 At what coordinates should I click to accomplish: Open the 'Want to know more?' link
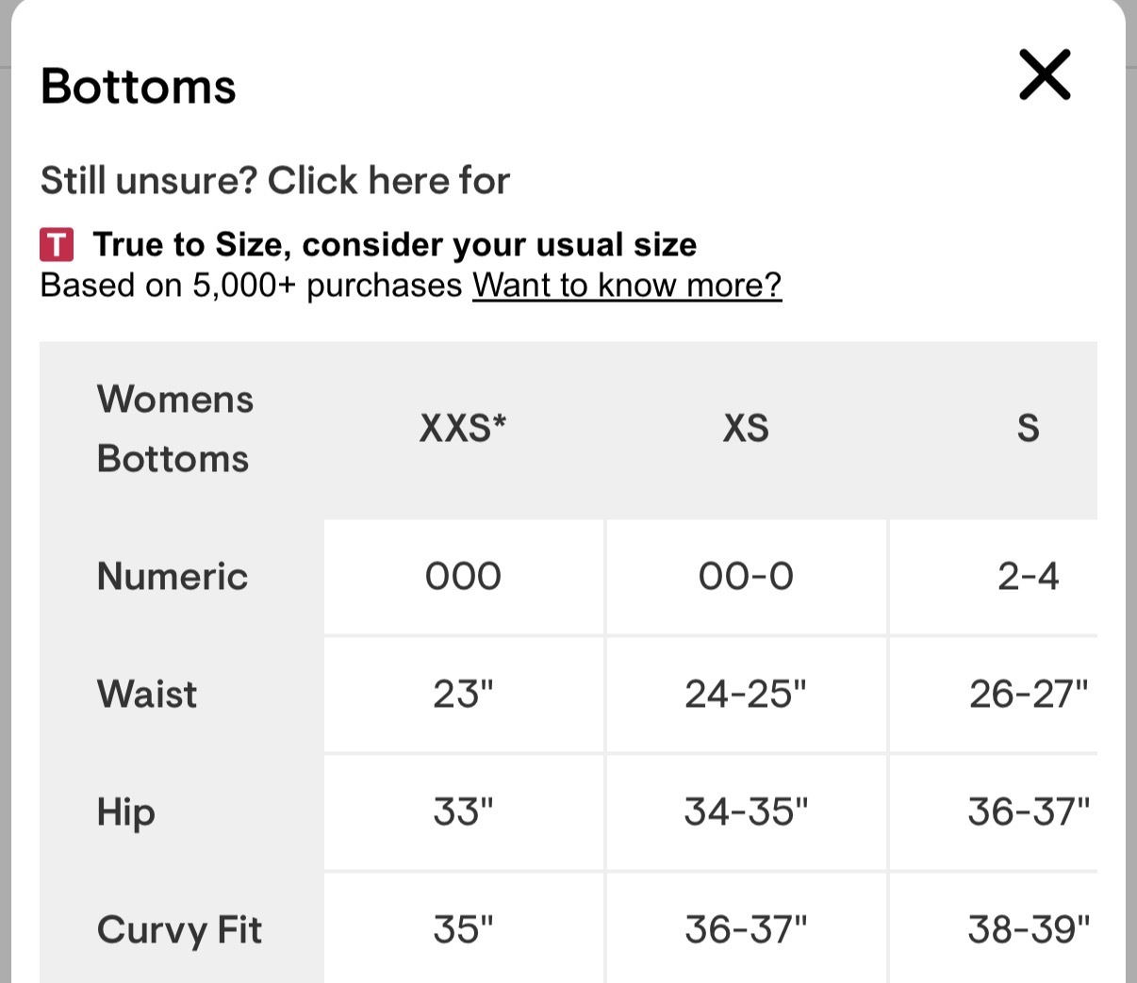(x=627, y=285)
